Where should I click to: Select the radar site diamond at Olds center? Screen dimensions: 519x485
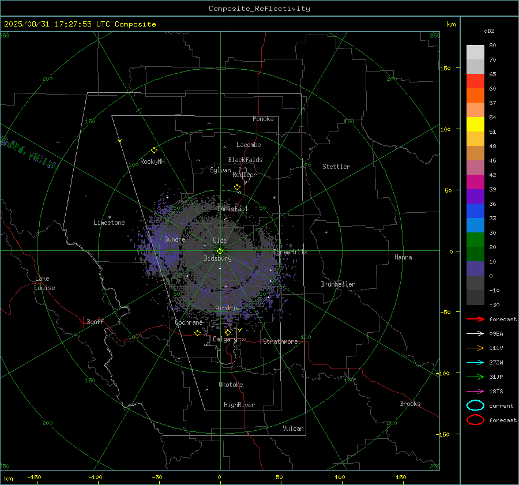(220, 251)
